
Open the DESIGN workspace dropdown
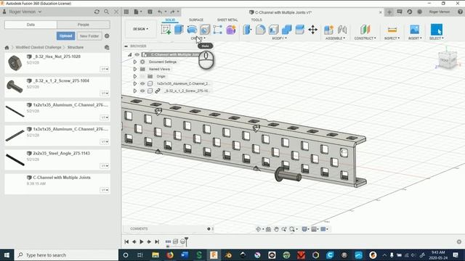(x=140, y=29)
